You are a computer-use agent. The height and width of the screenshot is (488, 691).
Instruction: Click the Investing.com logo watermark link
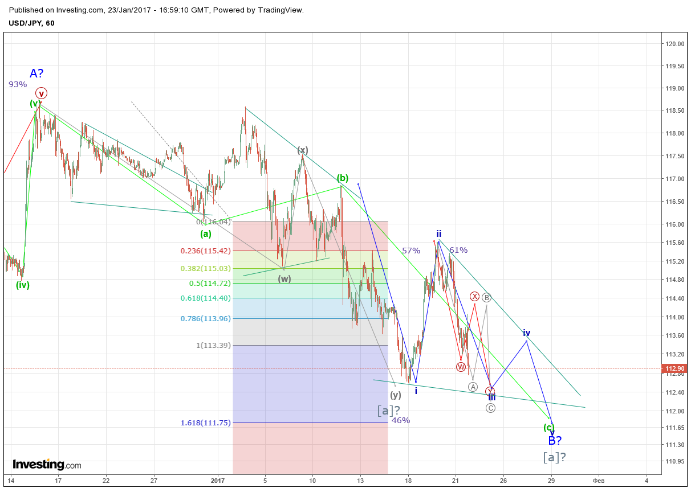47,465
